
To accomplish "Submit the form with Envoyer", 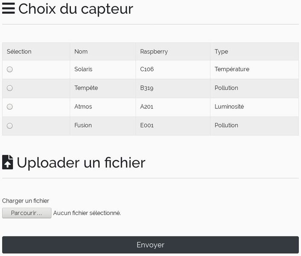I will (x=150, y=245).
